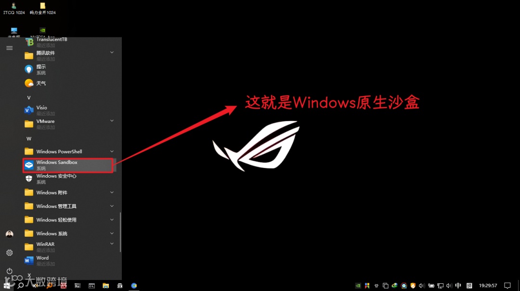The image size is (520, 291).
Task: Launch TranslucentTB from the app list
Action: (x=70, y=42)
